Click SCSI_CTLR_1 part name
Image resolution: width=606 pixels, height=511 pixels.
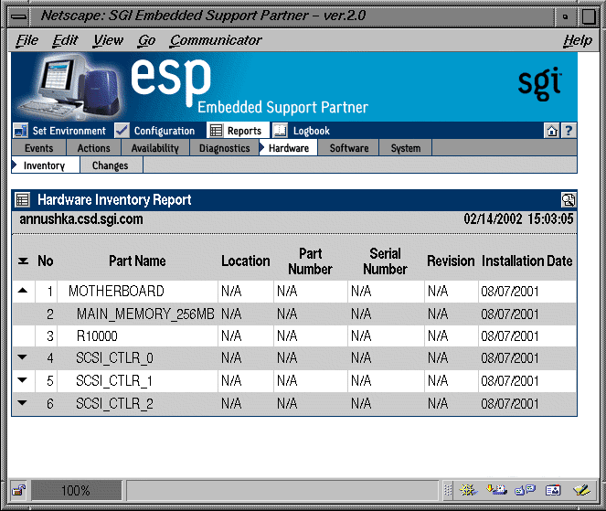(114, 381)
